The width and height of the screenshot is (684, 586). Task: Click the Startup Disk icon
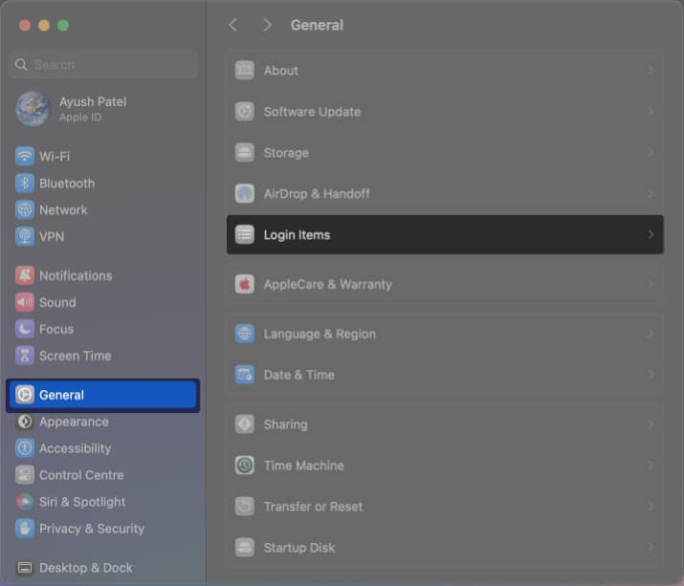(245, 547)
